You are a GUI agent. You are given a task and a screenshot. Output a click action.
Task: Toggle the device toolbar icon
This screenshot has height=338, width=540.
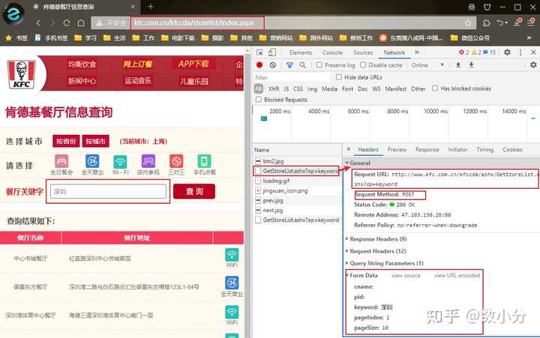coord(272,52)
